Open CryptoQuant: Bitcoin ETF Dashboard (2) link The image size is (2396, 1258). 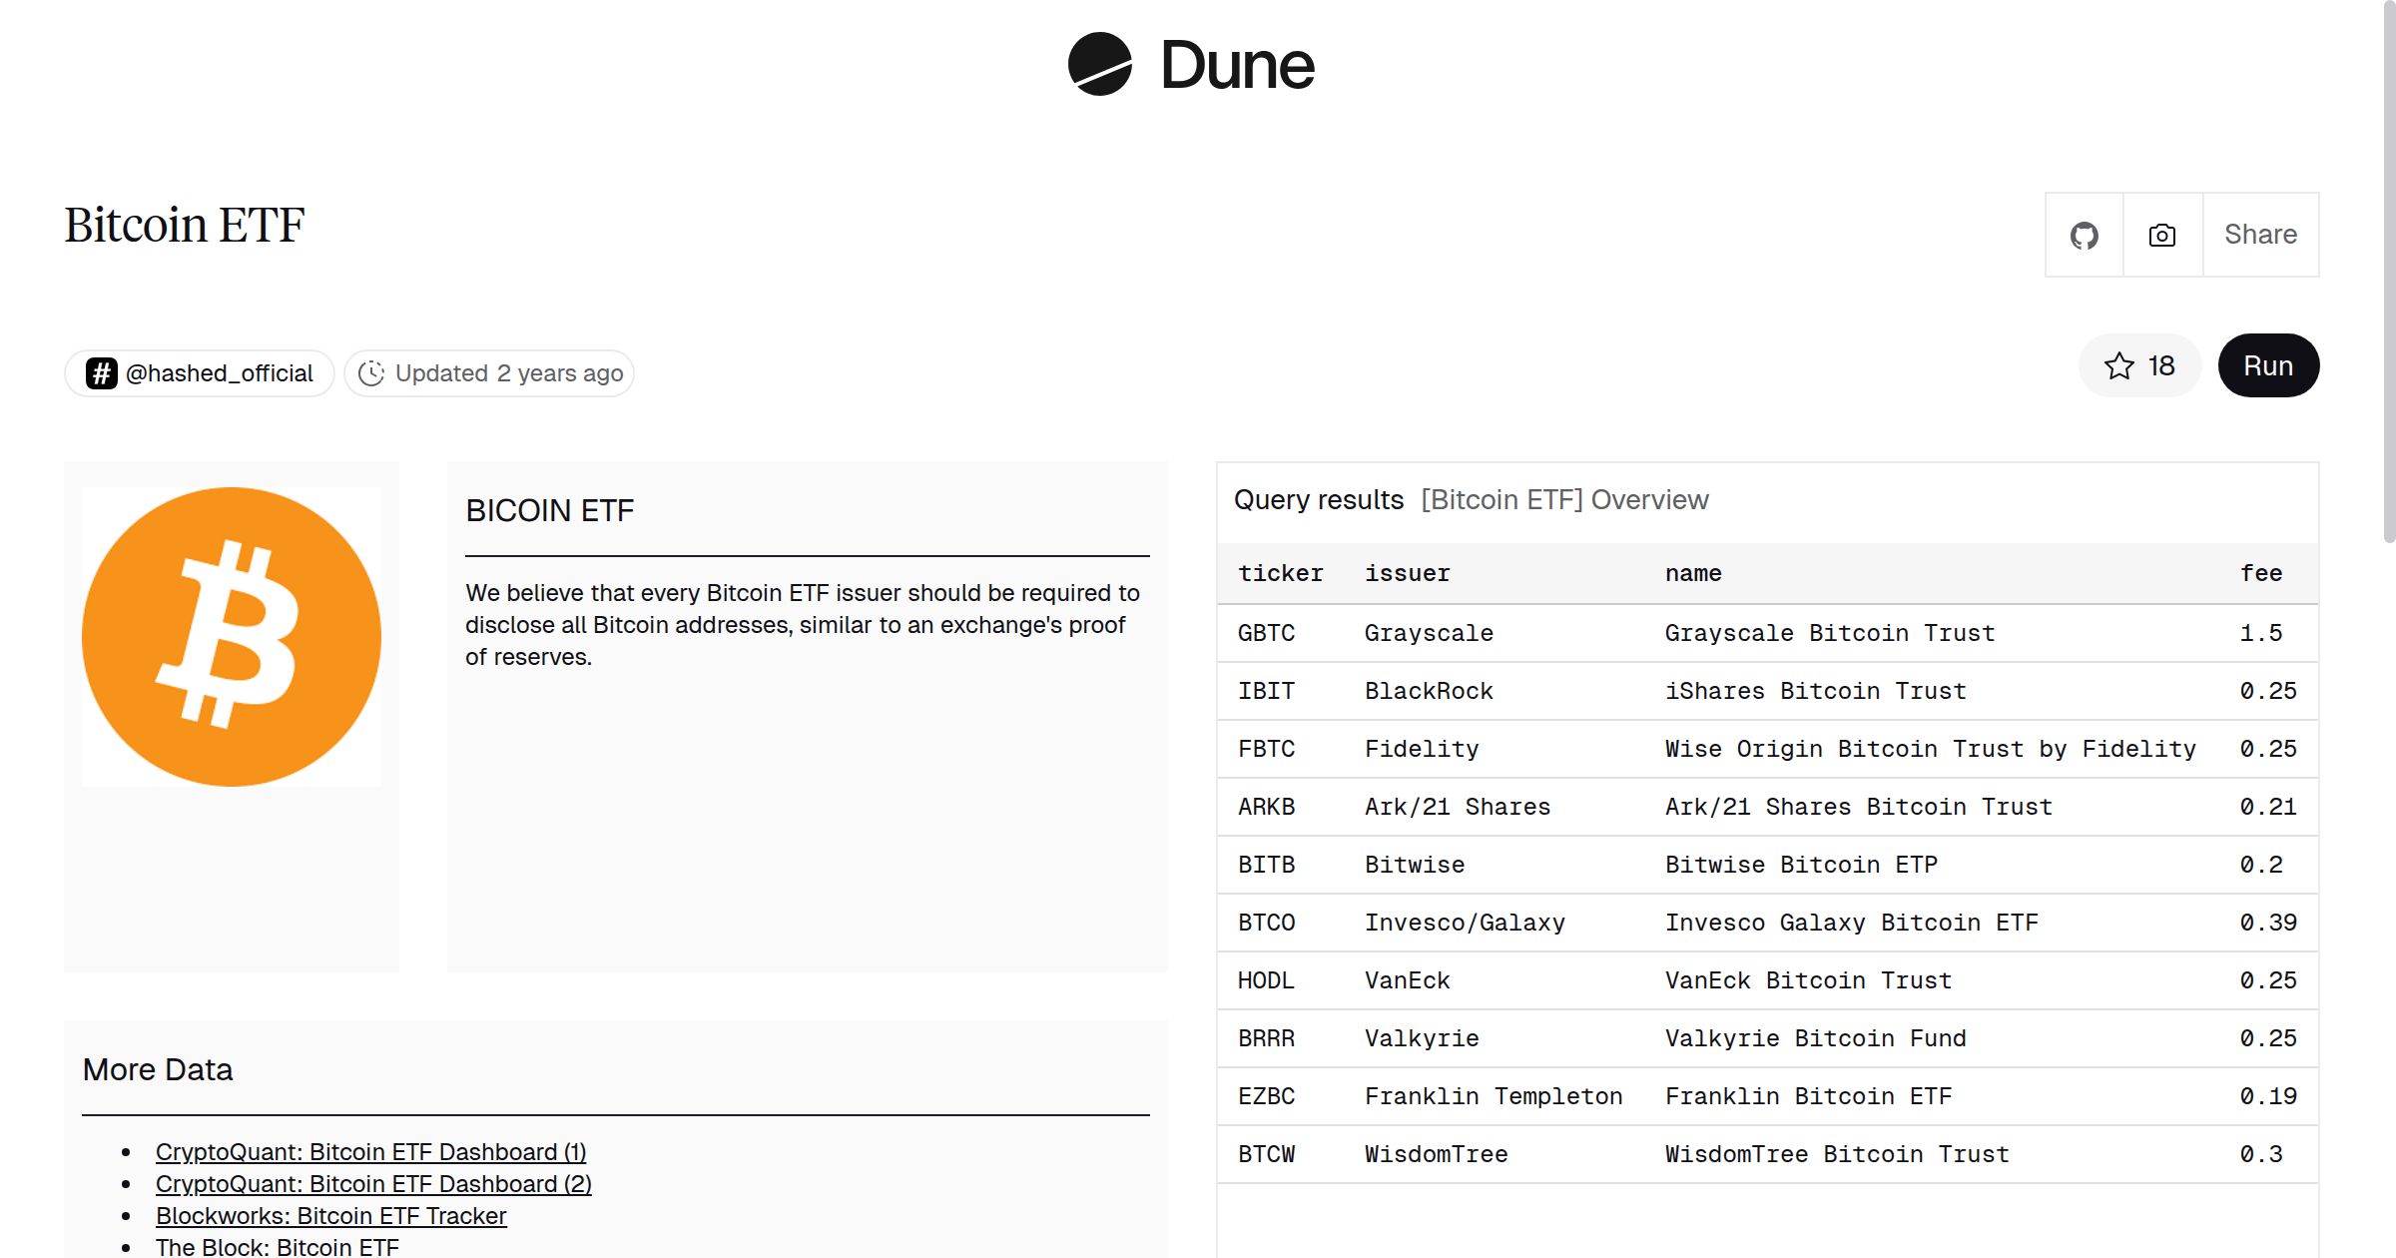pyautogui.click(x=373, y=1184)
